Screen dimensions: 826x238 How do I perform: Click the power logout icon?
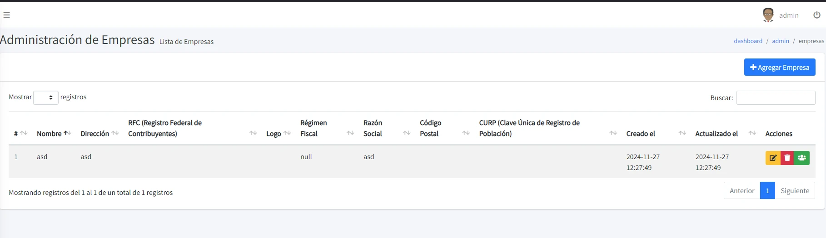click(x=817, y=15)
